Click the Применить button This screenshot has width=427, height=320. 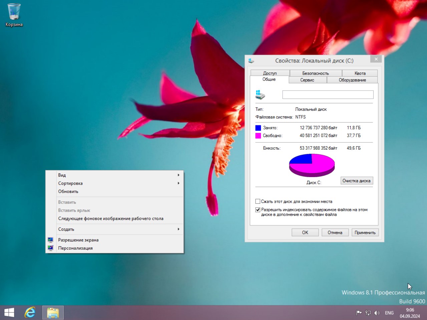[365, 232]
